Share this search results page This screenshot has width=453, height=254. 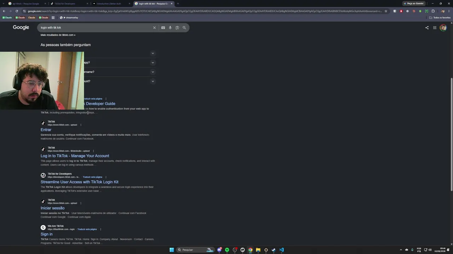427,28
